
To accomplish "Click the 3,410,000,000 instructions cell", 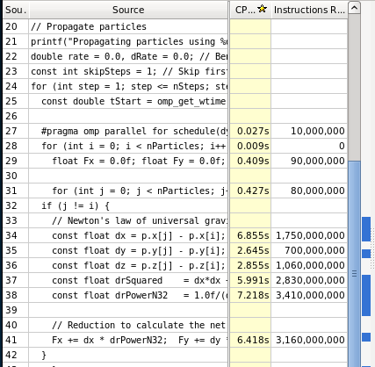I will click(309, 295).
